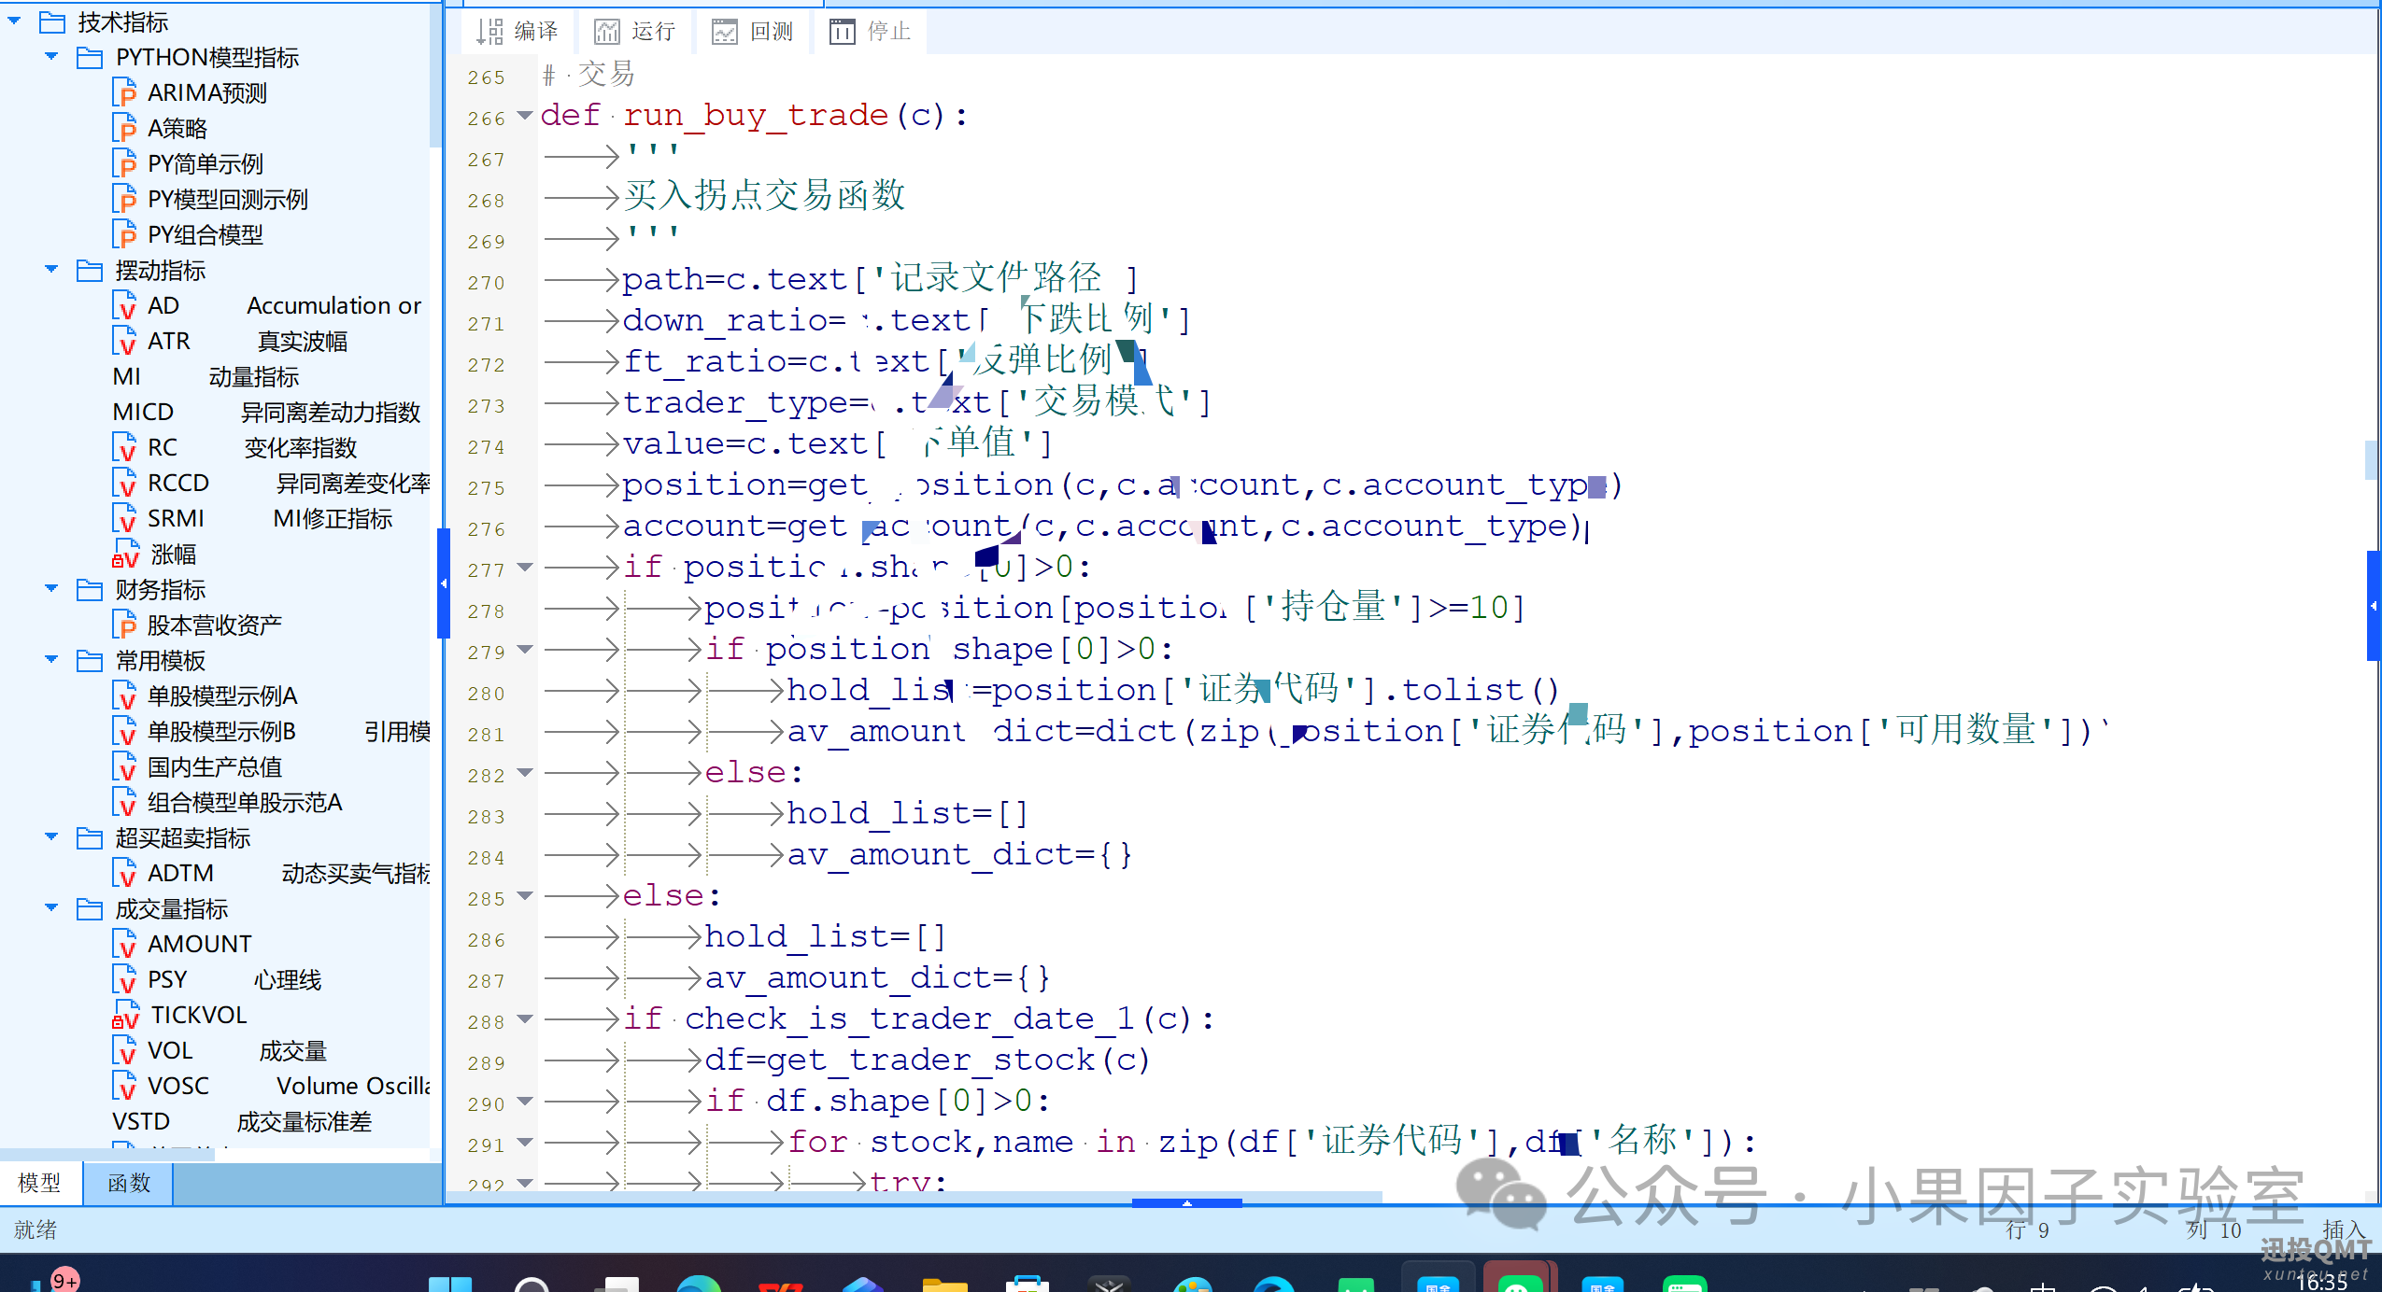
Task: Click the editor horizontal scrollbar
Action: click(x=915, y=1196)
